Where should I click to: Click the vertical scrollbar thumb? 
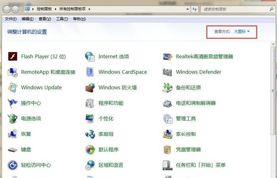273,91
